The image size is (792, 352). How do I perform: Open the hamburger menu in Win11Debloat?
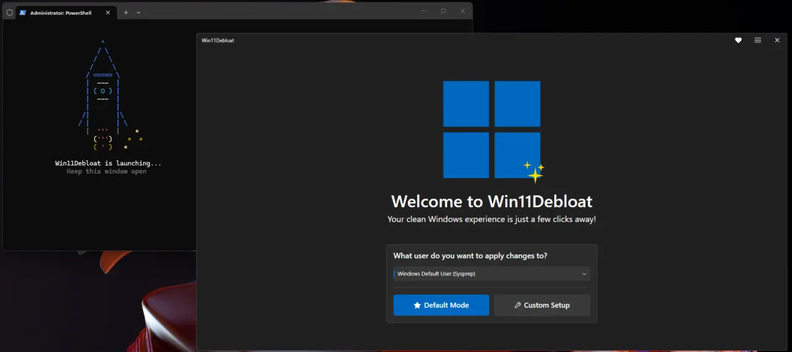tap(758, 40)
